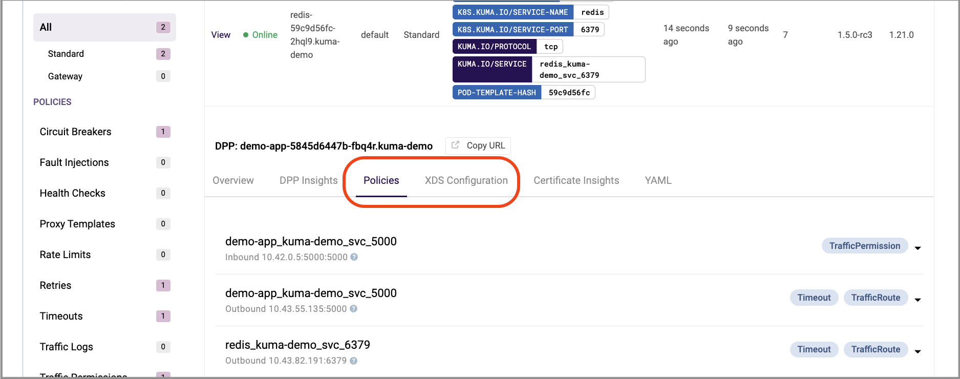Go to the Overview tab
Screen dimensions: 960x379
(233, 180)
